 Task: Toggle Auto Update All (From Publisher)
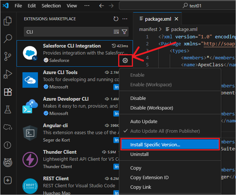170,131
